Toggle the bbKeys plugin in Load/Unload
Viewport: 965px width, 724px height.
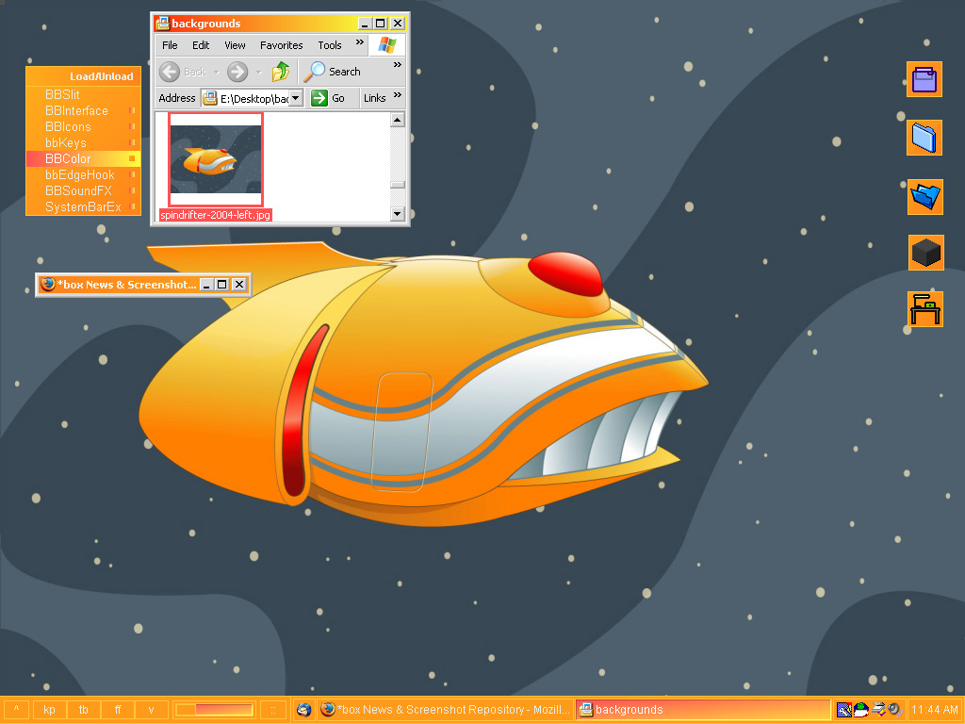pos(84,143)
